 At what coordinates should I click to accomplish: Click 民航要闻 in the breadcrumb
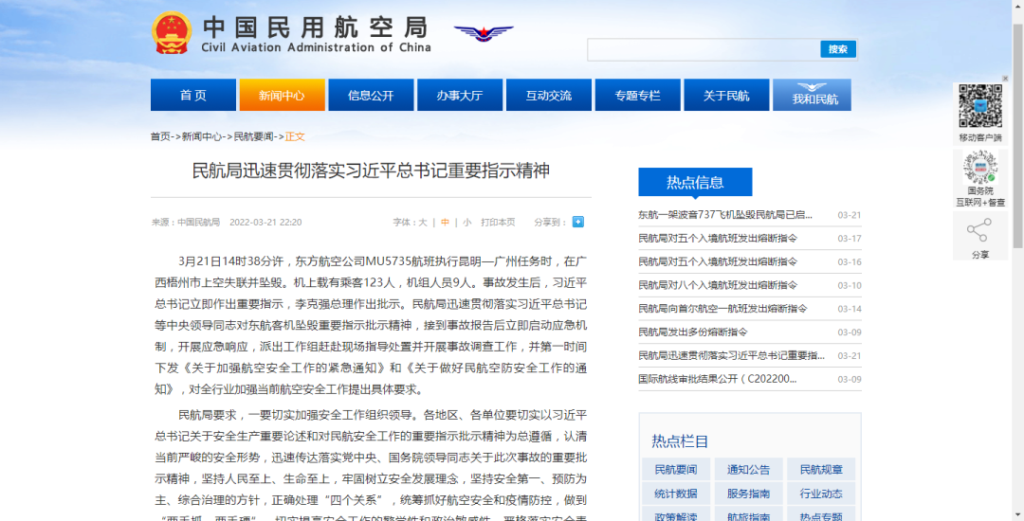point(253,137)
